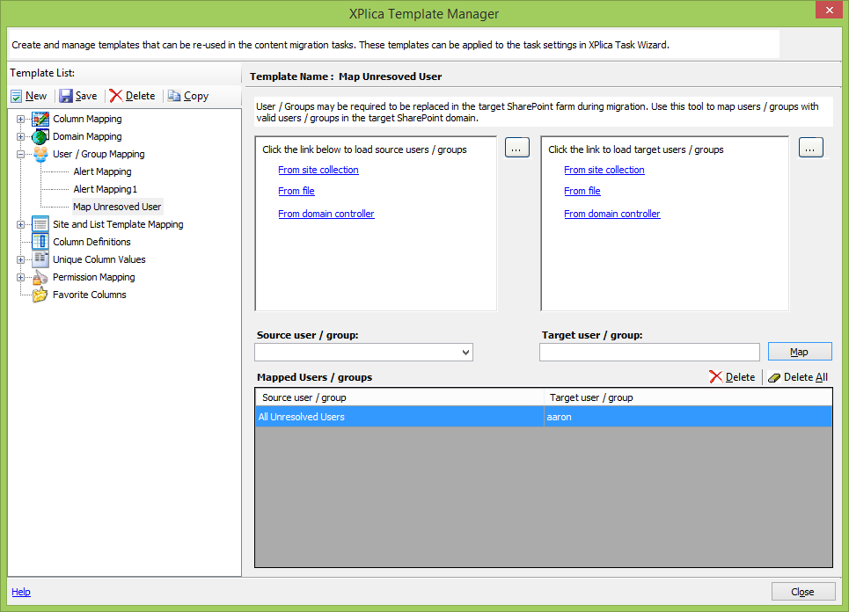Load source users From domain controller
This screenshot has height=612, width=849.
[326, 214]
